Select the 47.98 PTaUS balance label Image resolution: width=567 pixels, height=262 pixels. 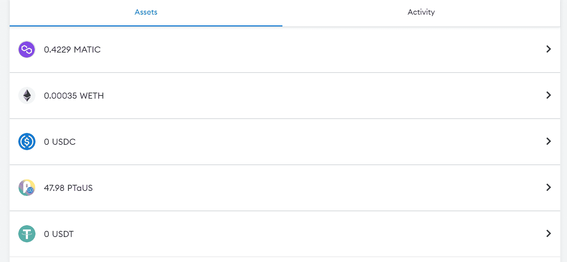68,188
